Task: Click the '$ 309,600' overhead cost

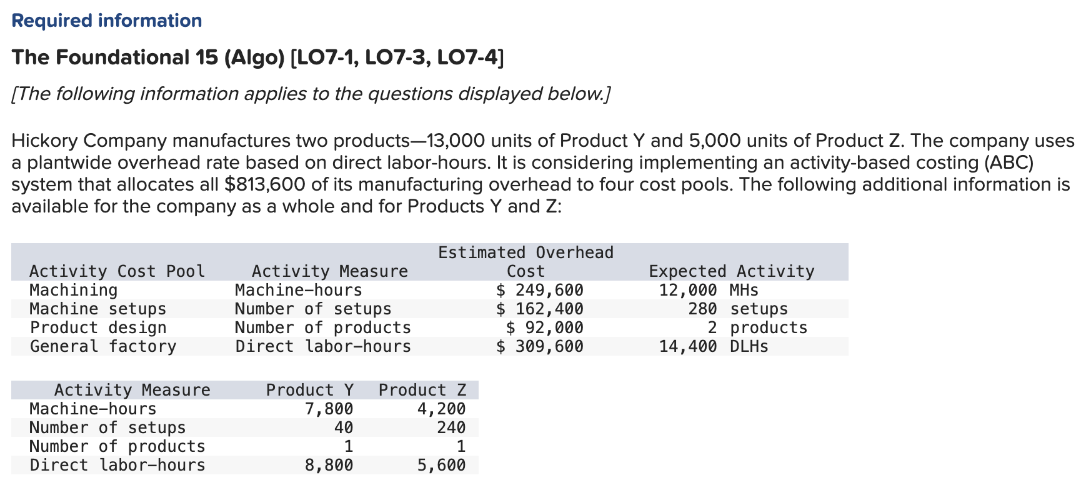Action: coord(540,346)
